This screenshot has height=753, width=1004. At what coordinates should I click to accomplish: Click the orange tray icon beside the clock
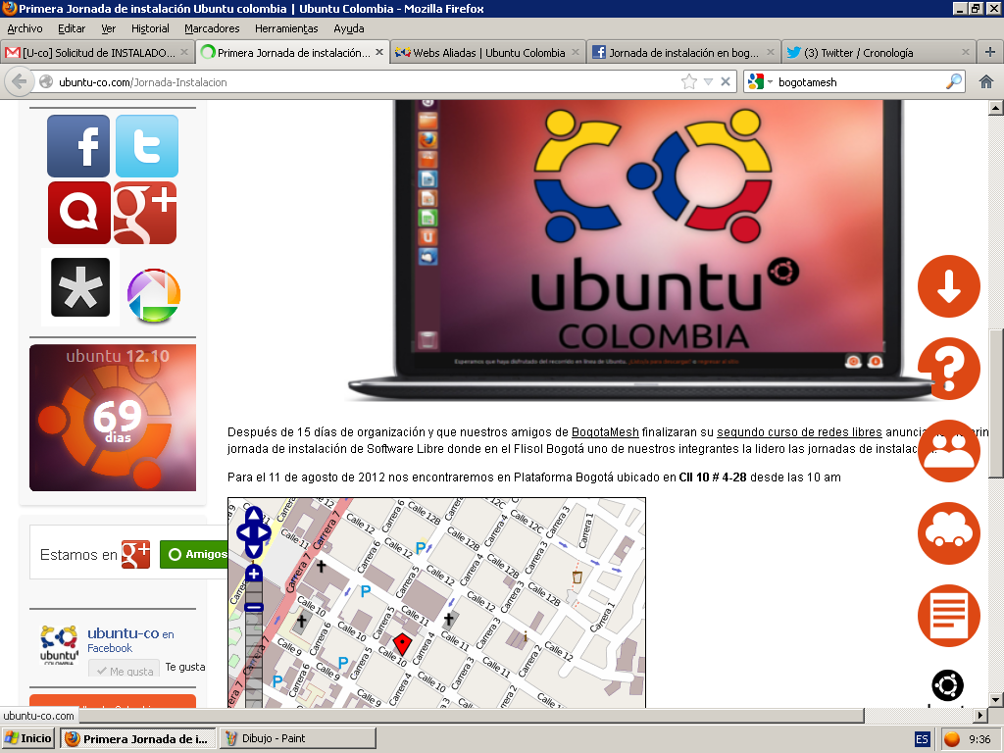[952, 739]
